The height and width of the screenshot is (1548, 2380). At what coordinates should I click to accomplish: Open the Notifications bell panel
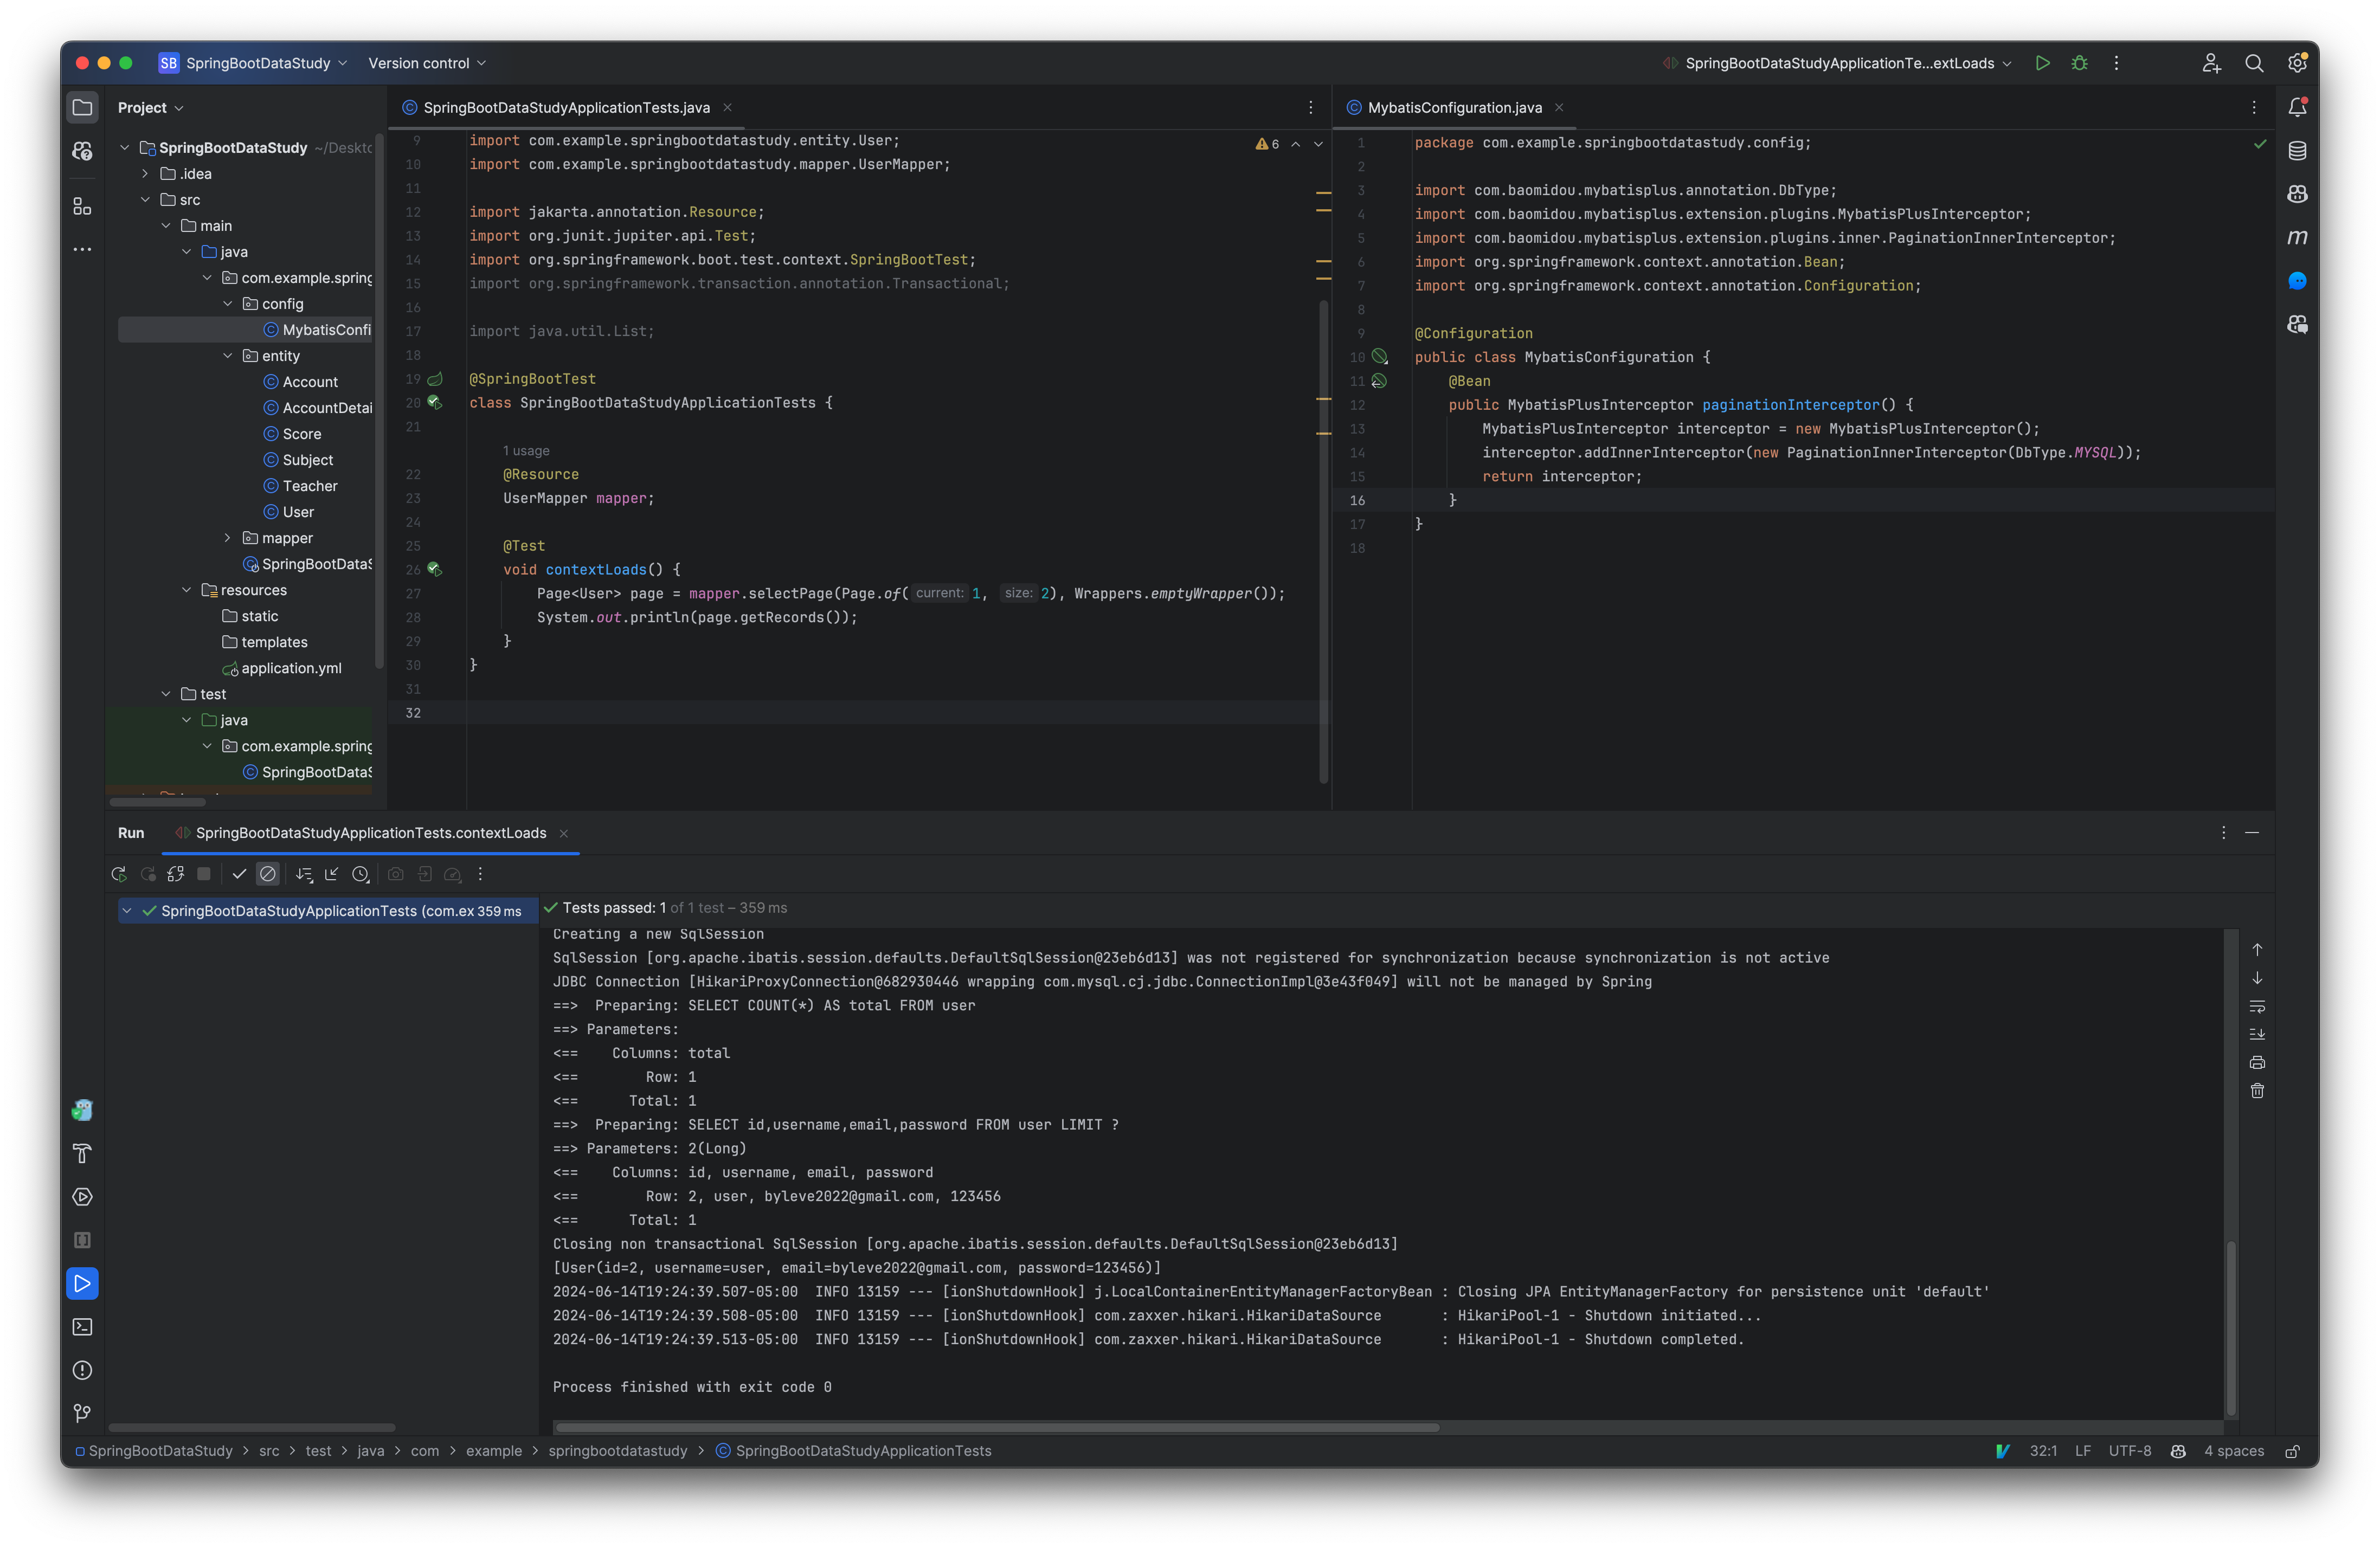click(2297, 107)
